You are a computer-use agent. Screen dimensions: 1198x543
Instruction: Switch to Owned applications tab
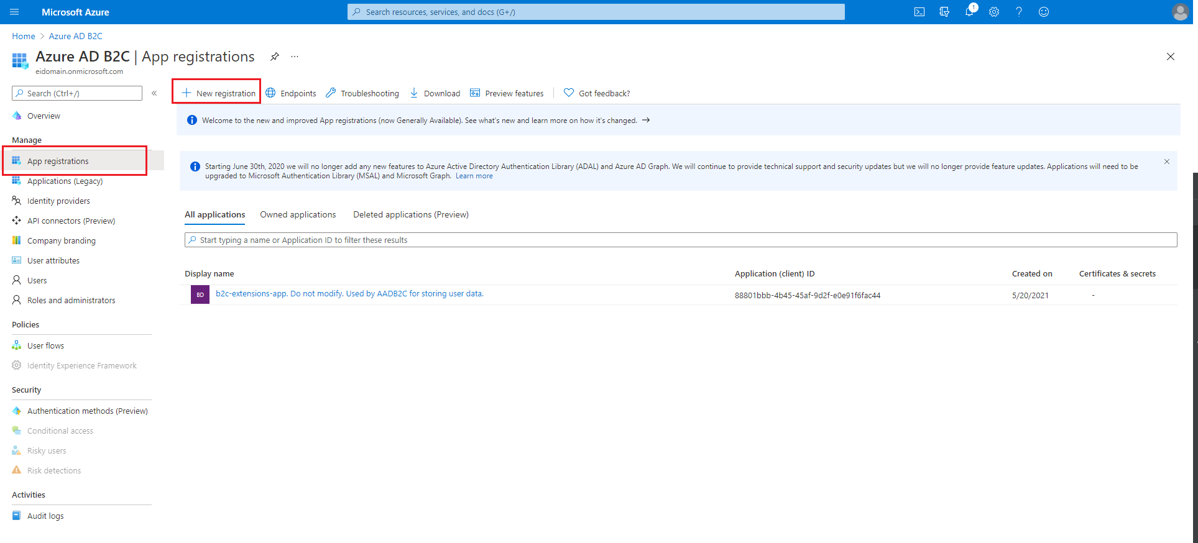298,215
